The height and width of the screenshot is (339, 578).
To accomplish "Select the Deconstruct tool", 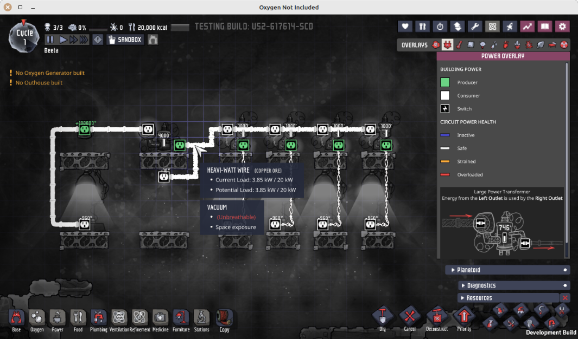I will (x=437, y=317).
